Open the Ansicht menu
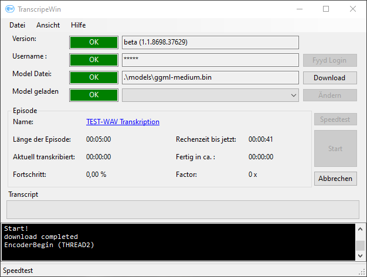This screenshot has height=277, width=367. point(48,25)
